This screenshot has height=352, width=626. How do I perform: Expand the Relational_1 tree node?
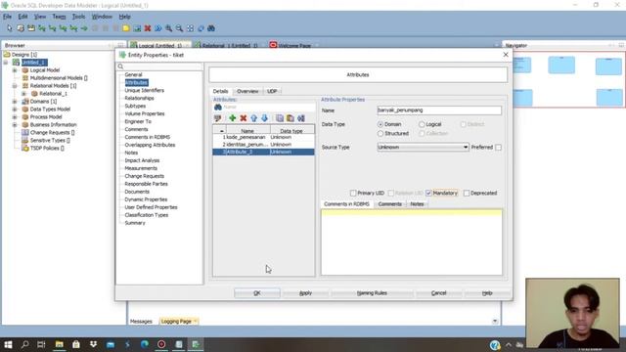click(23, 94)
